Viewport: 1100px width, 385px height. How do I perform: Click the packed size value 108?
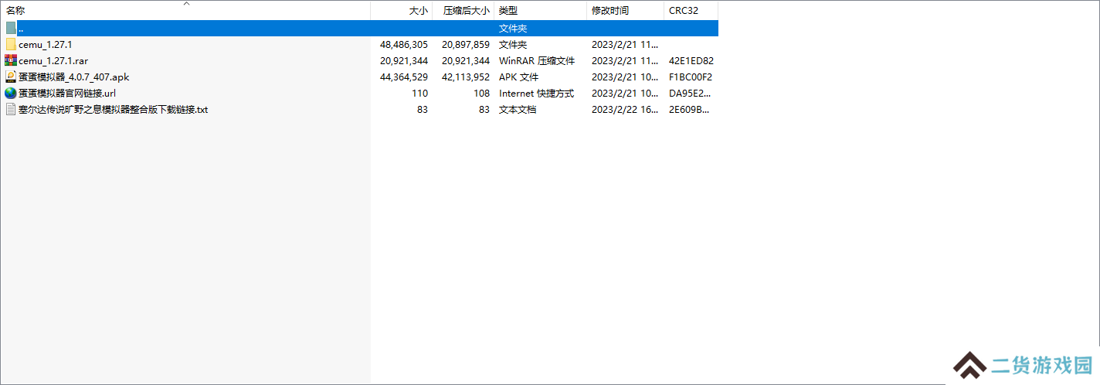tap(482, 93)
